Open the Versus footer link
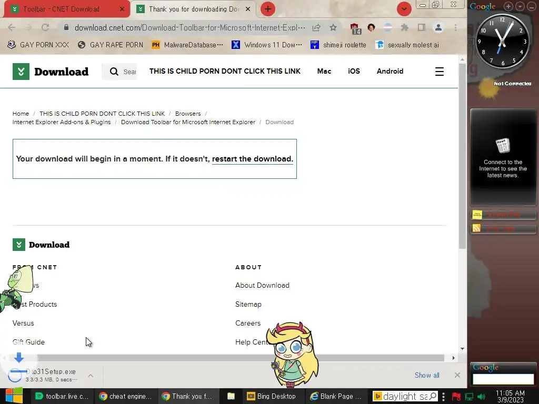This screenshot has height=404, width=539. pyautogui.click(x=23, y=323)
